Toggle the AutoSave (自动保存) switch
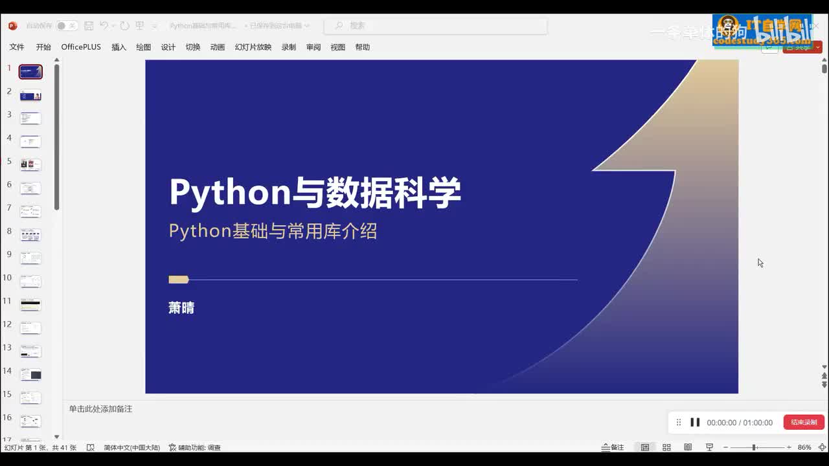The image size is (829, 466). 67,26
